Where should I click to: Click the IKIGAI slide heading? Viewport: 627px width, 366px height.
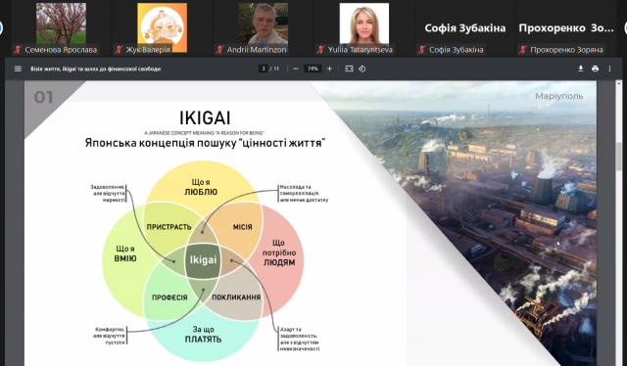205,117
